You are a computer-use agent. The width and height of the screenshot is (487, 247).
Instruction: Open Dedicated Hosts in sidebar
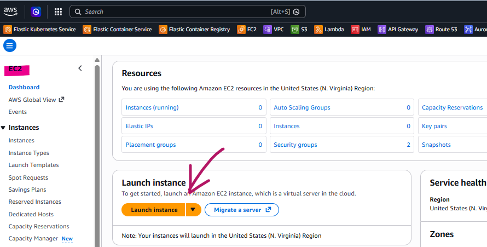point(31,214)
